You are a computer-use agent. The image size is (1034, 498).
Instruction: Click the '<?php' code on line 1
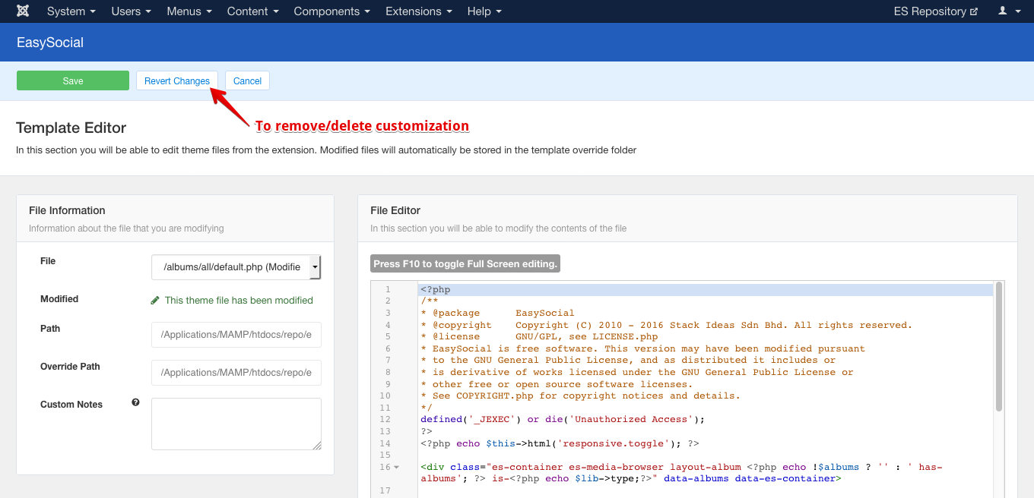tap(436, 289)
